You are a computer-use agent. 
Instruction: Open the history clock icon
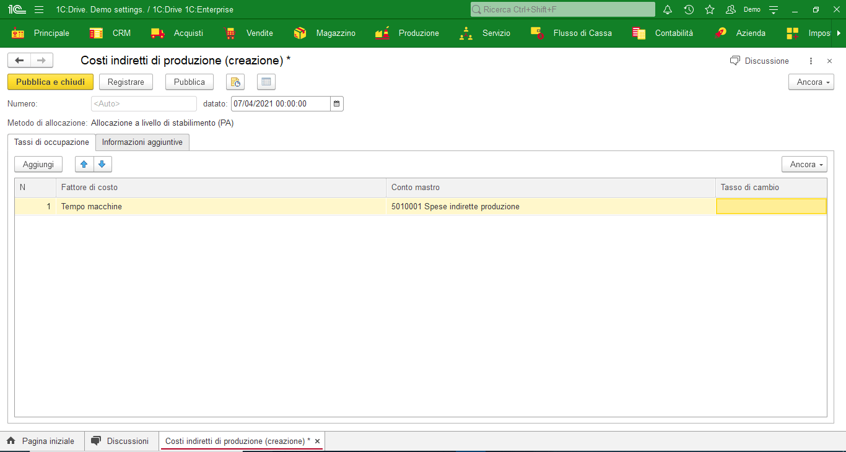689,10
